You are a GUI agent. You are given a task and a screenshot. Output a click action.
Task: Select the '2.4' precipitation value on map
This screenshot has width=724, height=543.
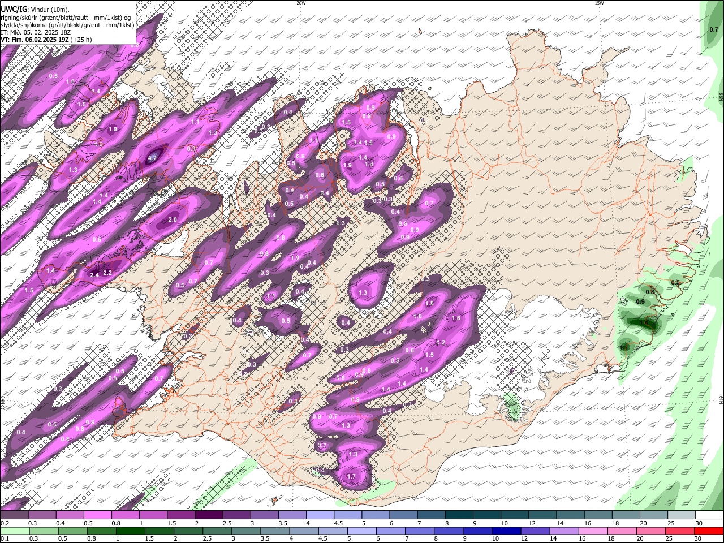point(94,274)
